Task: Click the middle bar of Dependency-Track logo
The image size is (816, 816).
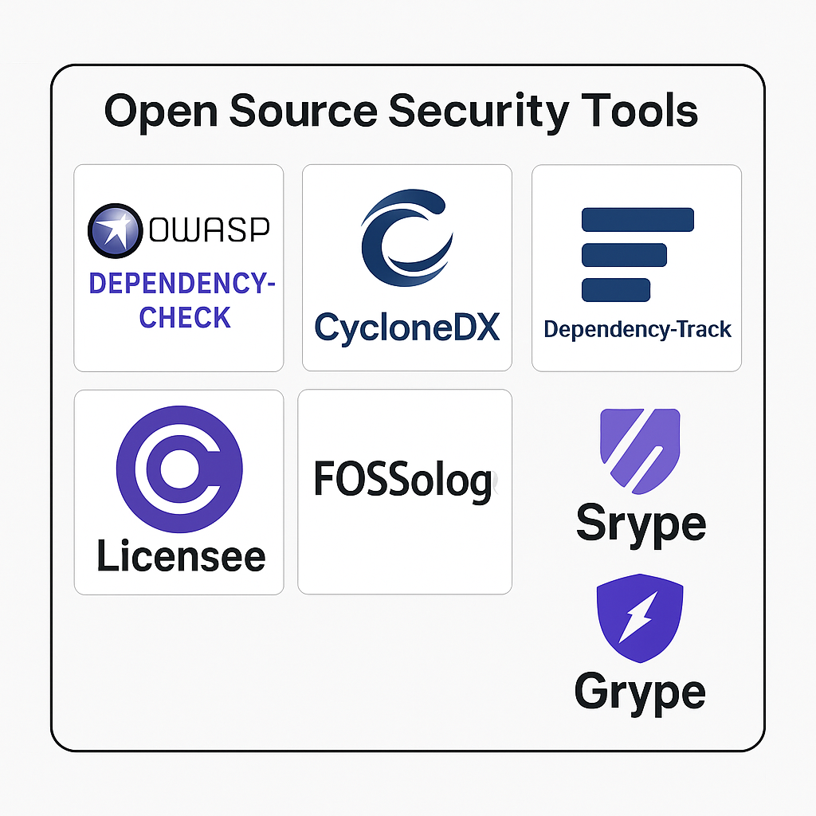Action: (623, 254)
